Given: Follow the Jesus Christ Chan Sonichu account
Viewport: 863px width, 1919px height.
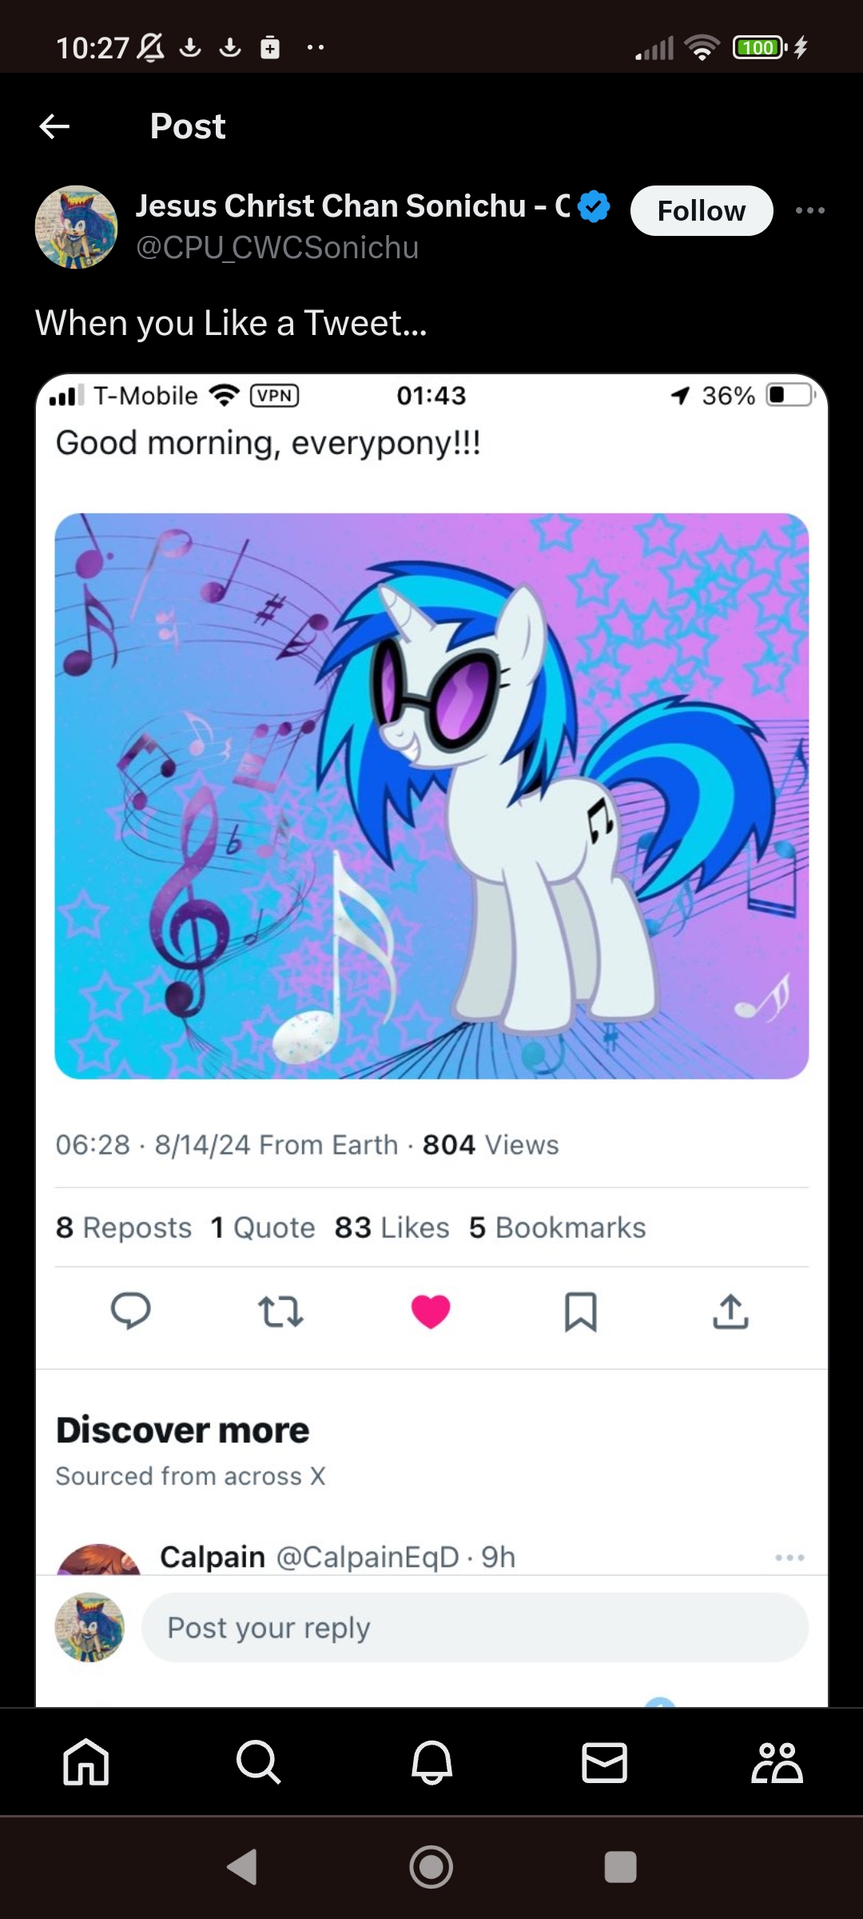Looking at the screenshot, I should (x=702, y=210).
